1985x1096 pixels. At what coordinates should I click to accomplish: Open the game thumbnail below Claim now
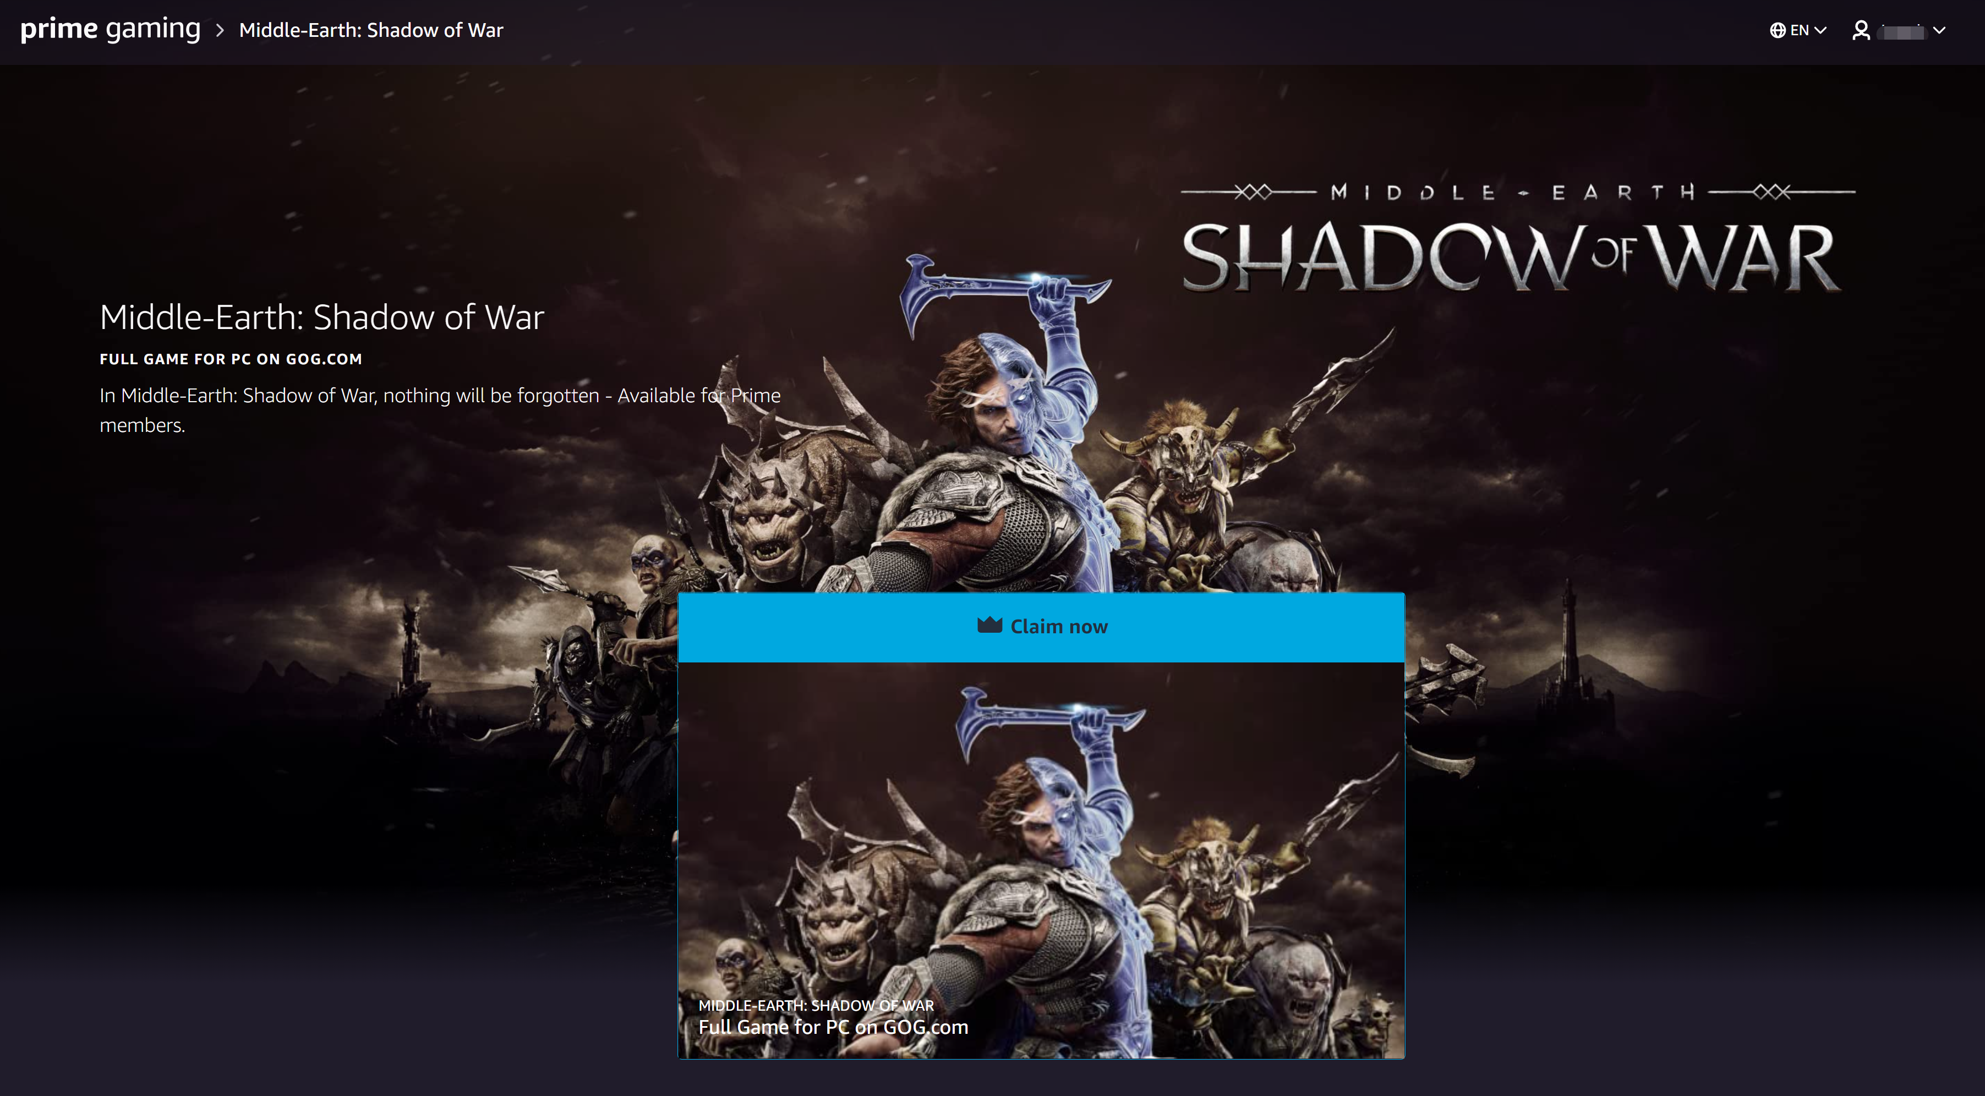[x=1040, y=847]
